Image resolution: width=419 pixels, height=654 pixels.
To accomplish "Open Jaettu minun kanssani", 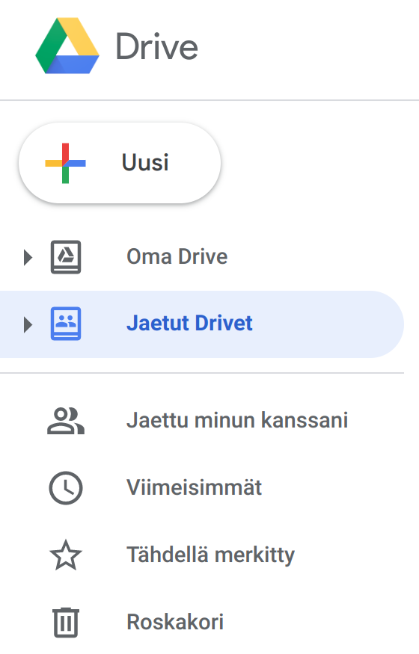I will 237,420.
